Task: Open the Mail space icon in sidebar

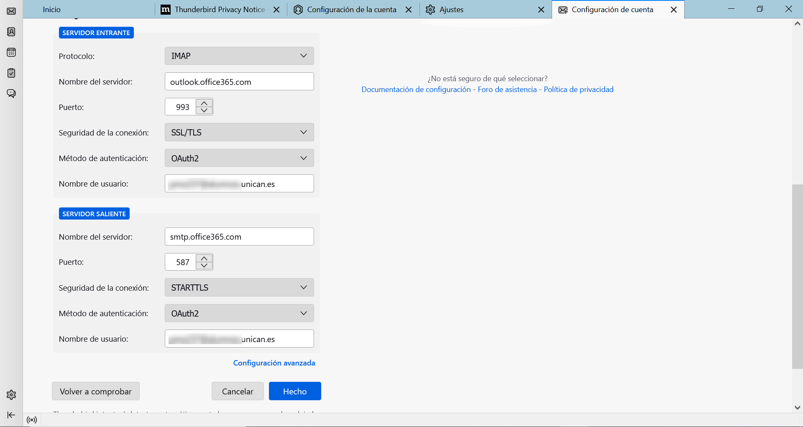Action: click(11, 11)
